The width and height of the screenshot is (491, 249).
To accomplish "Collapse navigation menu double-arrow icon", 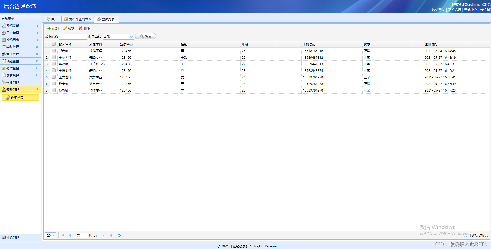I will [x=37, y=18].
